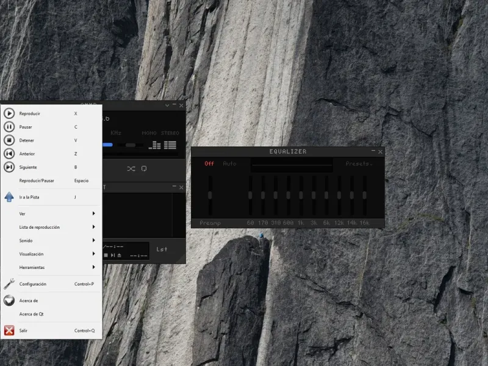Go to Anterior track from the menu
Screen dimensions: 488x366
tap(51, 154)
